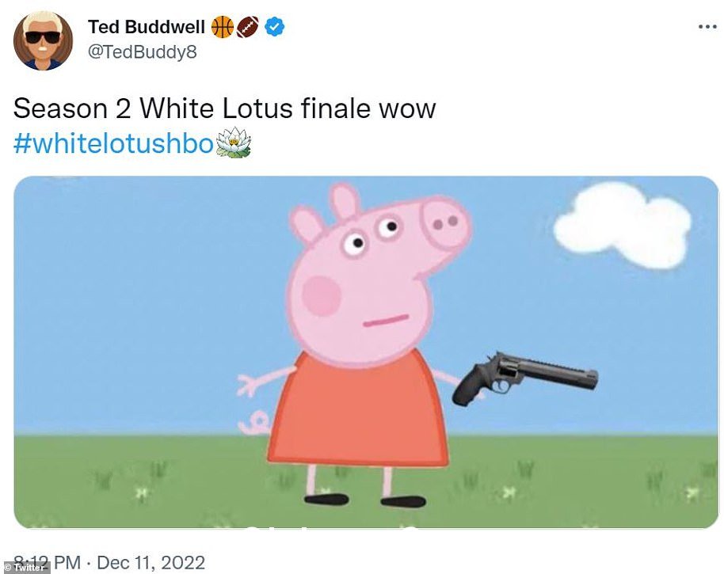The image size is (724, 574).
Task: Click the Dec 11, 2022 timestamp
Action: (x=151, y=562)
